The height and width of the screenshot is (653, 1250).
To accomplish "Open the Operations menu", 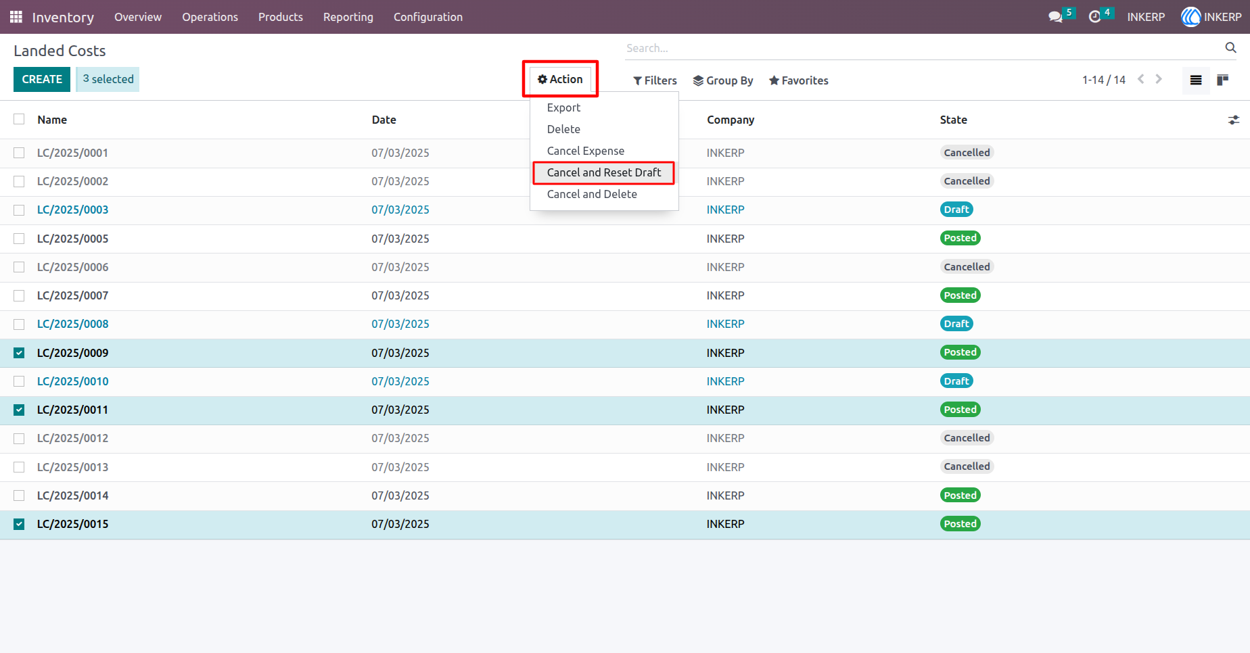I will coord(210,17).
